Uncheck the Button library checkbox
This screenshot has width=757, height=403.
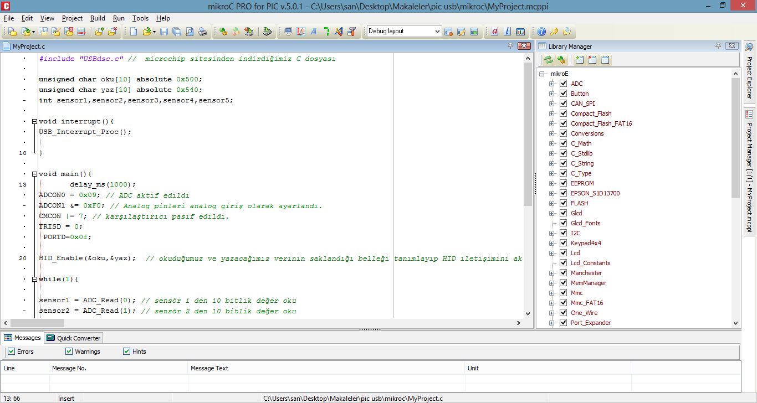[564, 94]
